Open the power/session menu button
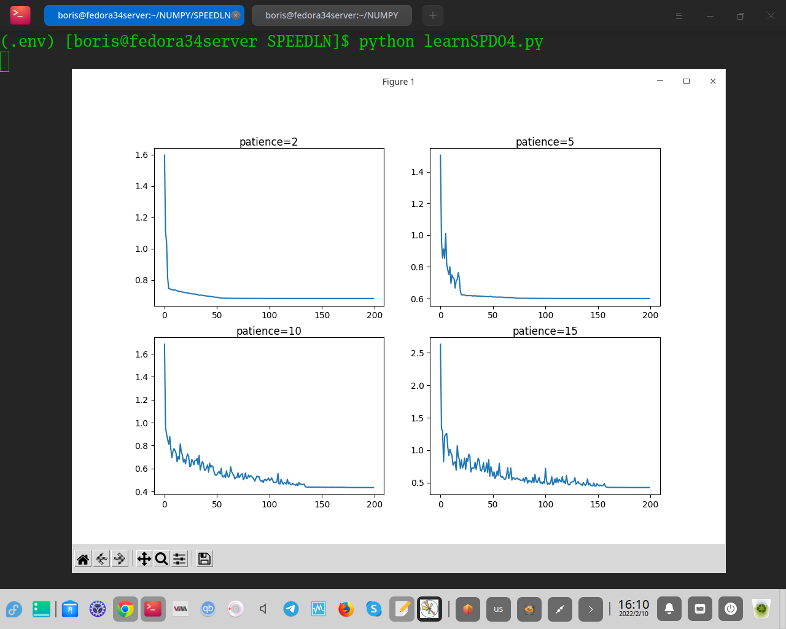The height and width of the screenshot is (629, 786). [731, 609]
